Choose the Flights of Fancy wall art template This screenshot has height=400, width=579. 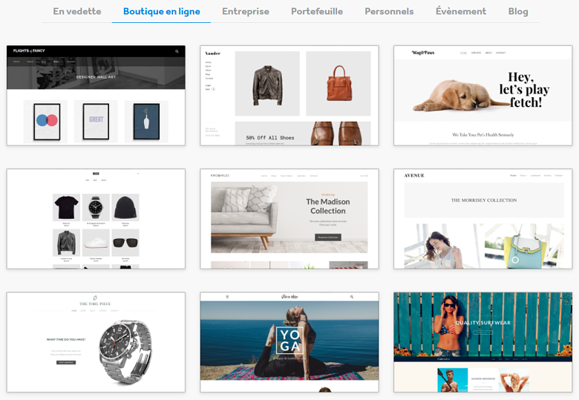coord(96,96)
